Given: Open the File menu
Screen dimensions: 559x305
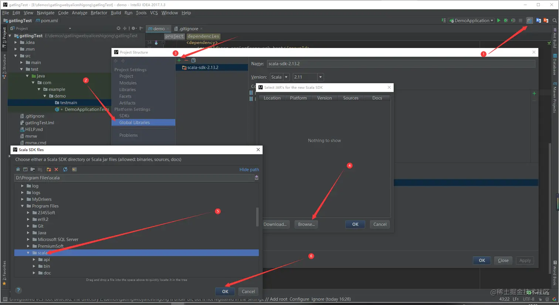Looking at the screenshot, I should [x=6, y=13].
